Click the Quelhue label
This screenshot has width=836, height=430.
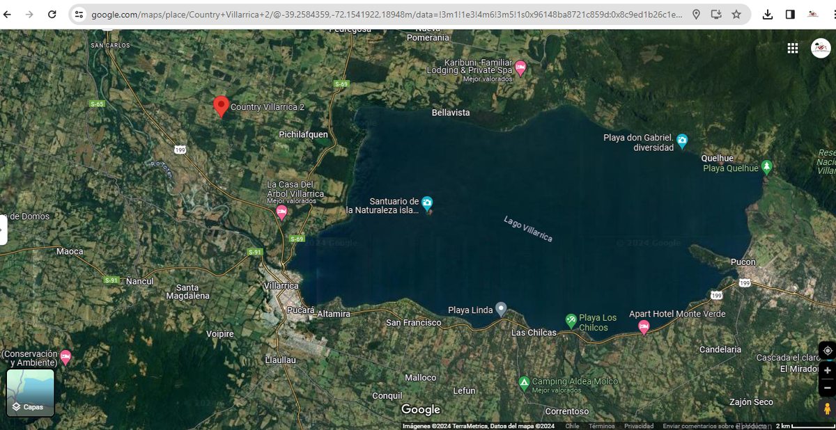click(717, 158)
